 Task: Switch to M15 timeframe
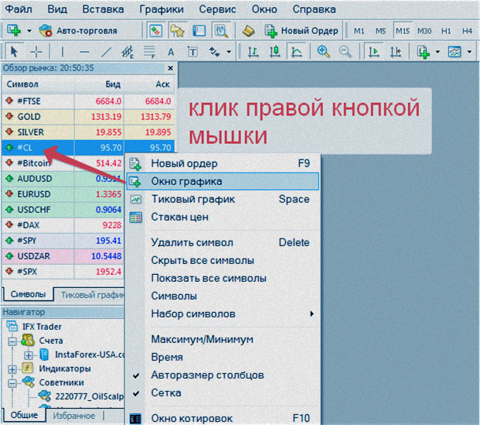coord(402,31)
